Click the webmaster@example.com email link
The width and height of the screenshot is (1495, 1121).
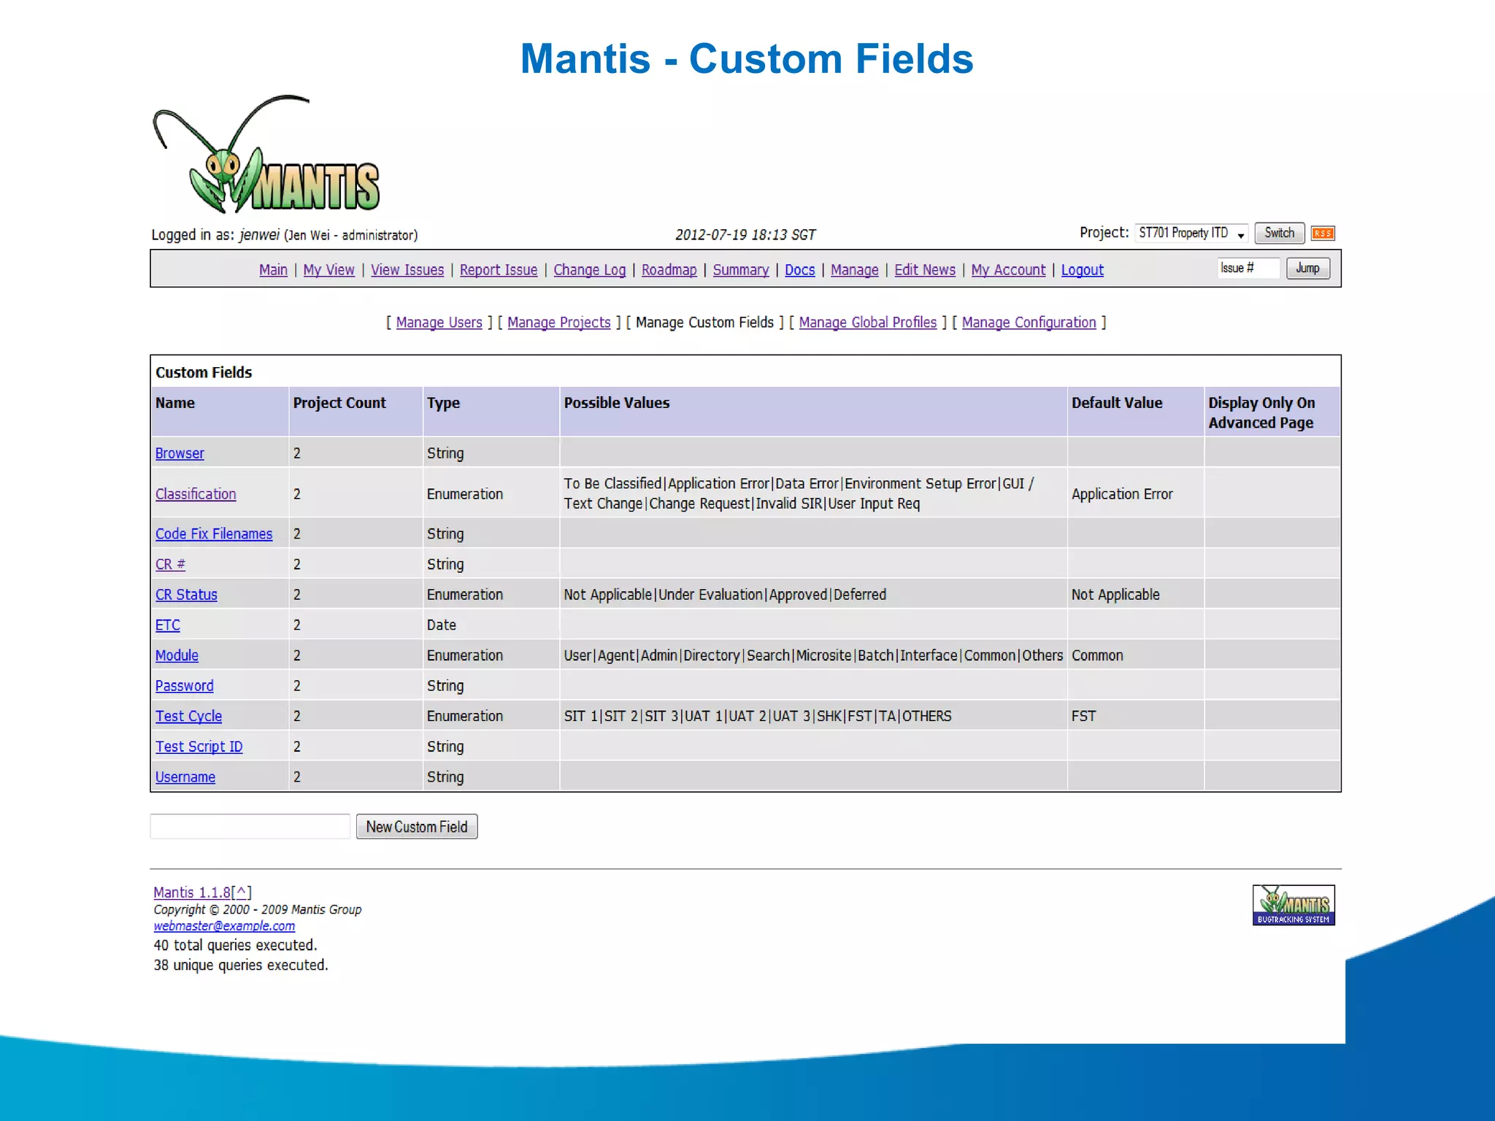click(x=224, y=926)
